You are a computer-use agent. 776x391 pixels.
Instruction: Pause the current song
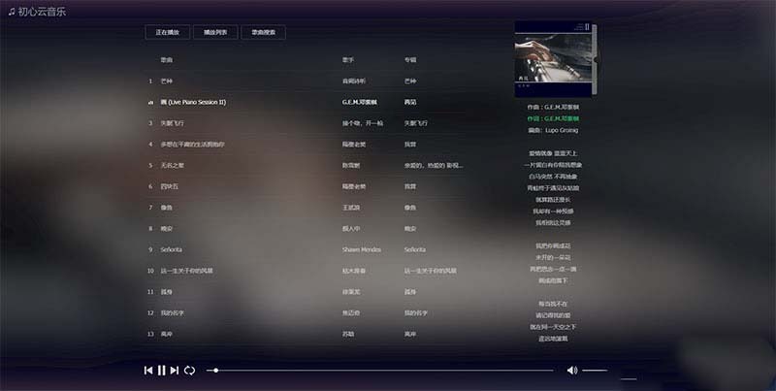click(x=161, y=371)
